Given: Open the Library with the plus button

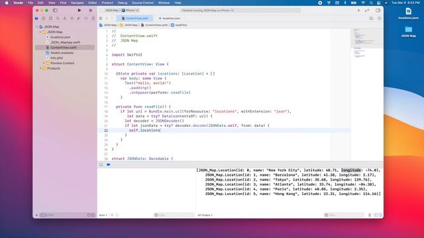Looking at the screenshot, I should (x=358, y=11).
